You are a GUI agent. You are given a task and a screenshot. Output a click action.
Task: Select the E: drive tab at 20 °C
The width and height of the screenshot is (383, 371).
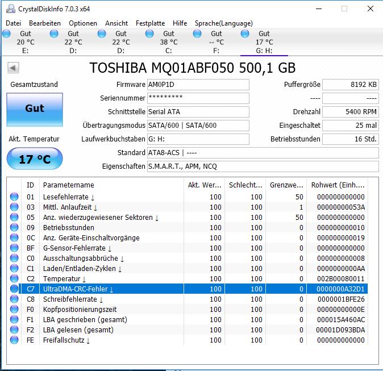pos(26,42)
